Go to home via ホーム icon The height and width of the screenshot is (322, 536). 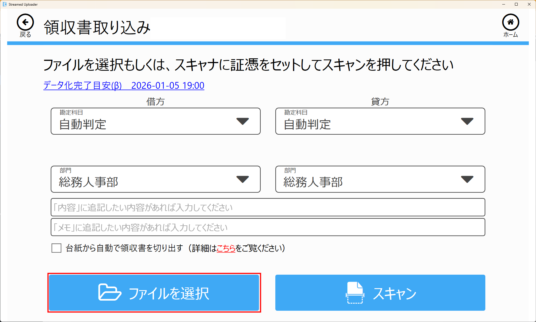coord(510,23)
